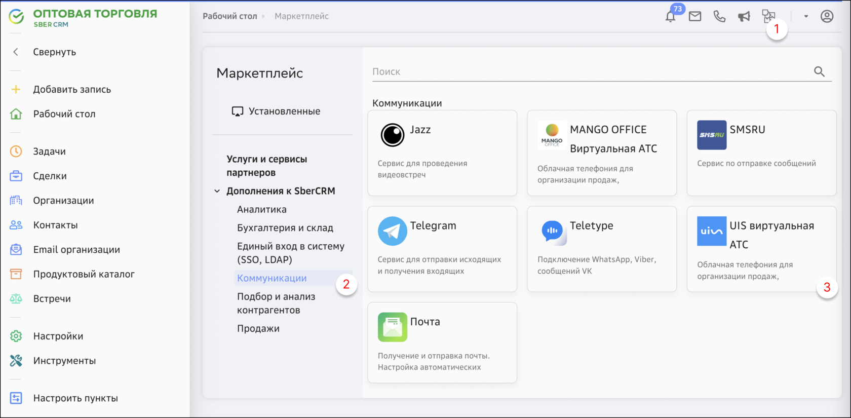Screen dimensions: 851x418
Task: Click the MANGO OFFICE logo
Action: coord(552,135)
